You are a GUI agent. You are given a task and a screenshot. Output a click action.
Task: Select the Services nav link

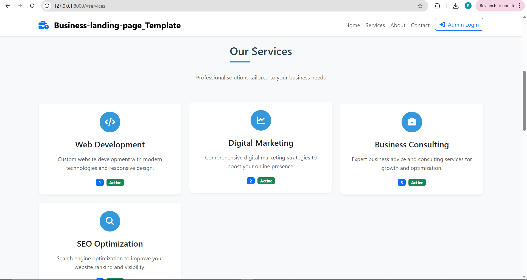(375, 25)
